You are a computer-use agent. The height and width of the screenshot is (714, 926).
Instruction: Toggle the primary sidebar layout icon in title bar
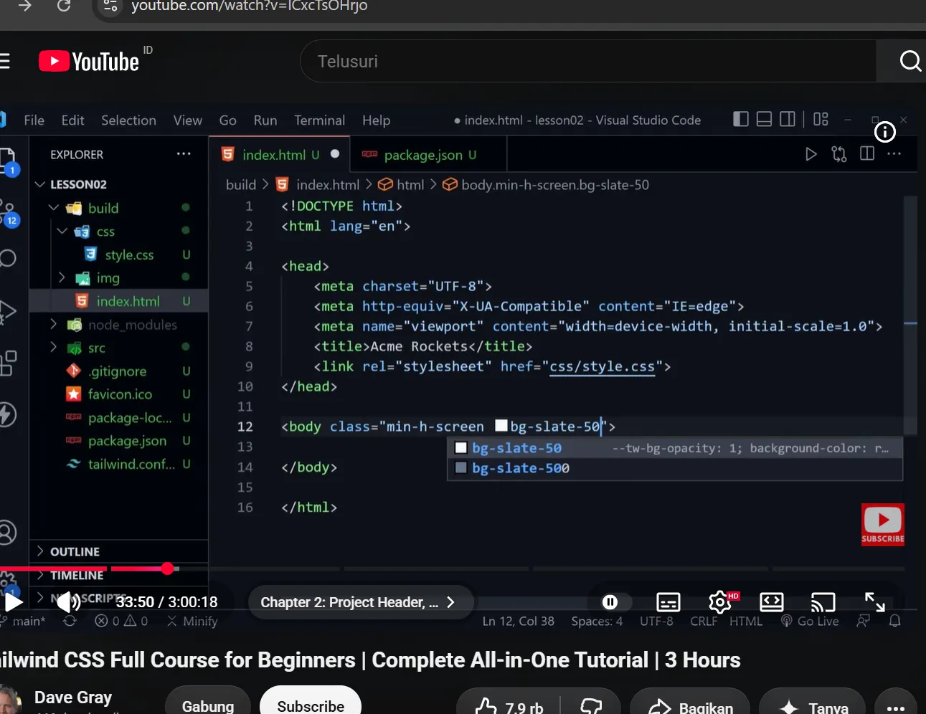coord(741,119)
